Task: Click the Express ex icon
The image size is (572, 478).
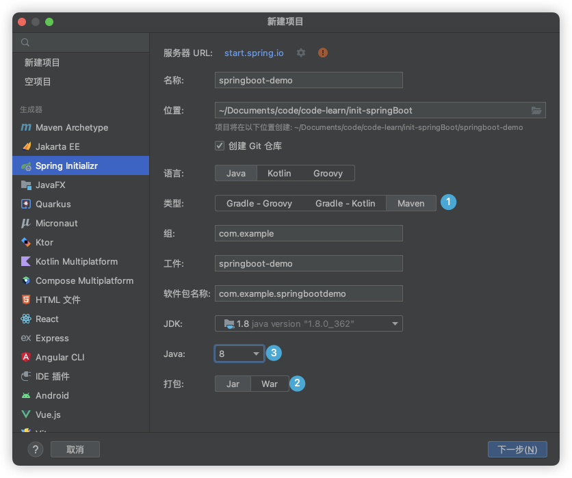Action: coord(26,338)
